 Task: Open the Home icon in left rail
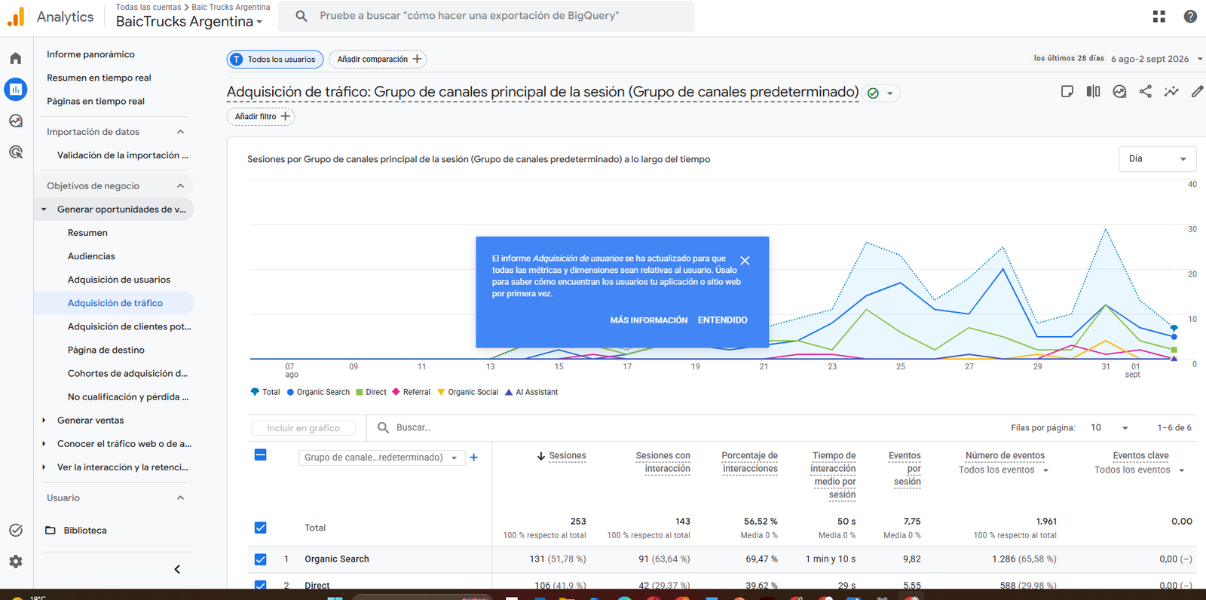pos(16,58)
